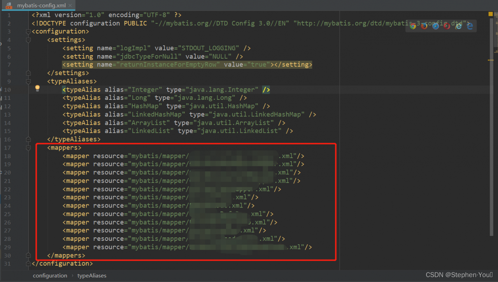Click the yellow intention bulb in the gutter
Screen dimensions: 498x282
click(x=37, y=88)
